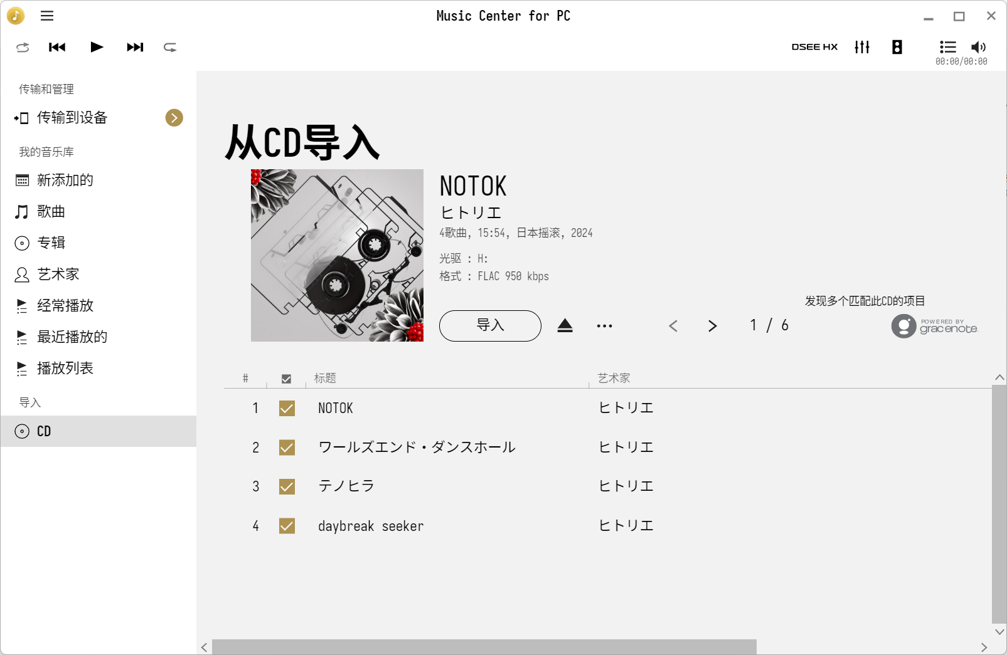Click format FLAC 950 kbps text
Viewport: 1007px width, 655px height.
click(x=494, y=276)
